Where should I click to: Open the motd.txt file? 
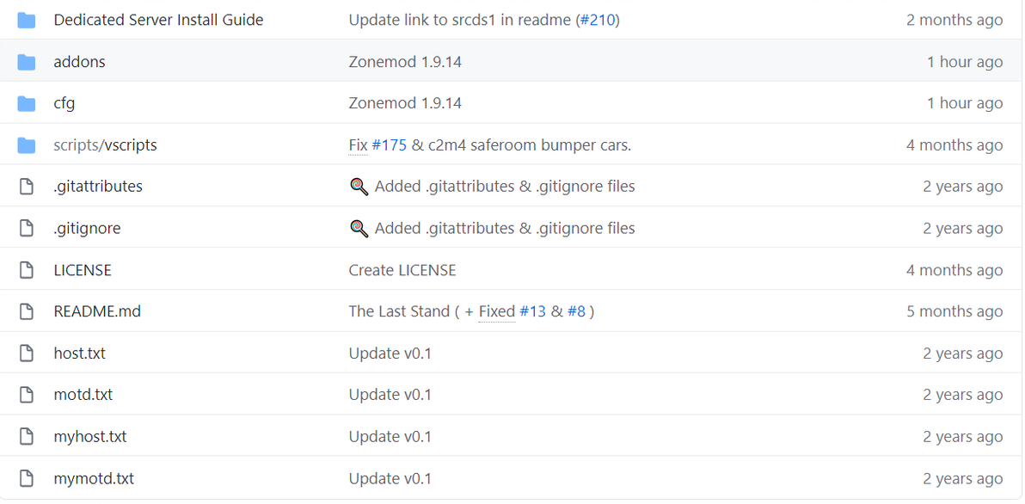pos(83,395)
